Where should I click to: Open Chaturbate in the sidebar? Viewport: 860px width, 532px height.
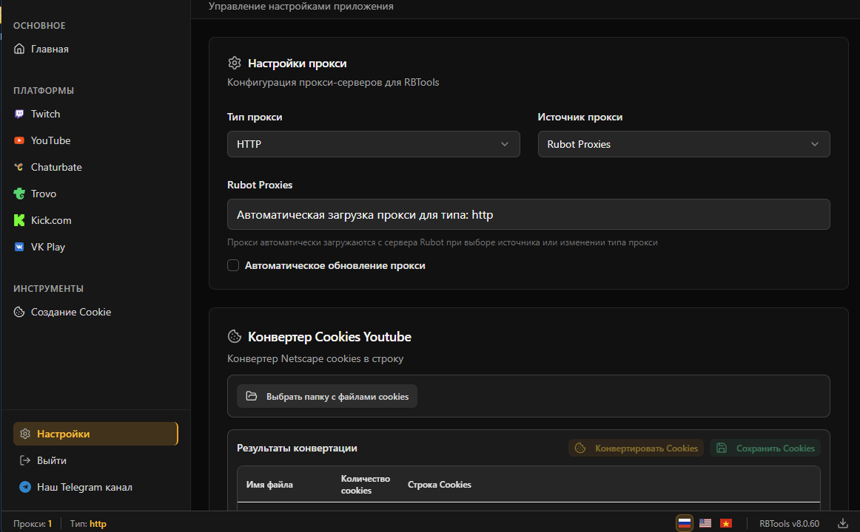[56, 167]
